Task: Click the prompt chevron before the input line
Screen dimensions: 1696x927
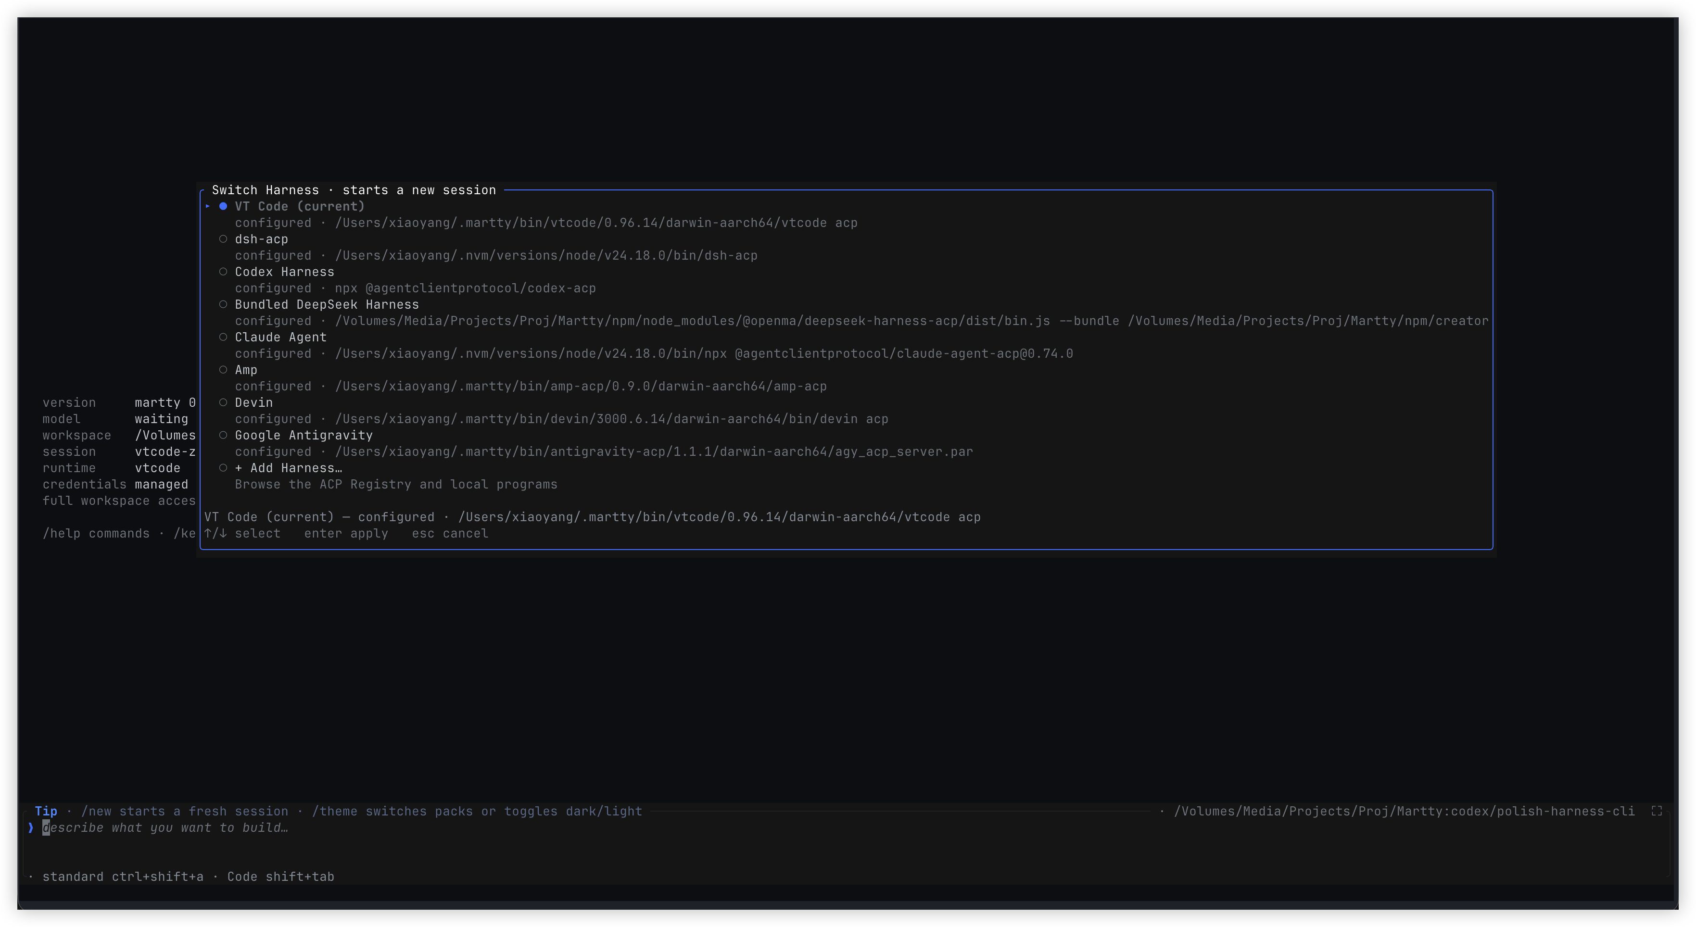Action: tap(30, 827)
